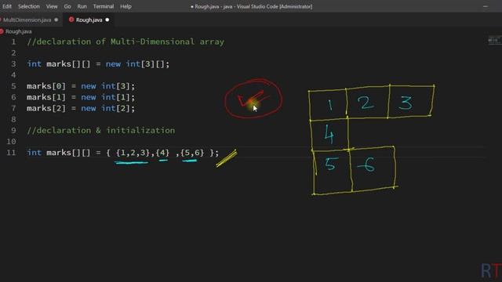Open the Selection menu
This screenshot has width=502, height=282.
point(29,6)
